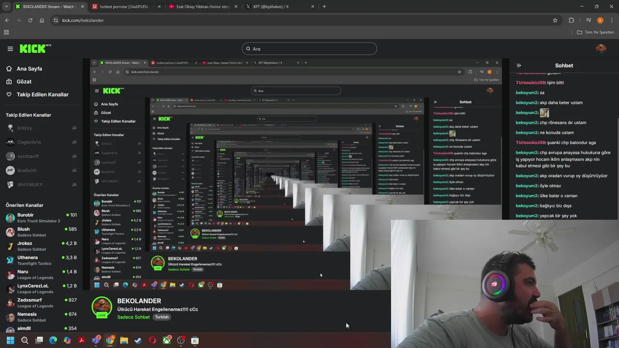Open the Sadece Sohbet category link
This screenshot has height=348, width=619.
pos(133,317)
